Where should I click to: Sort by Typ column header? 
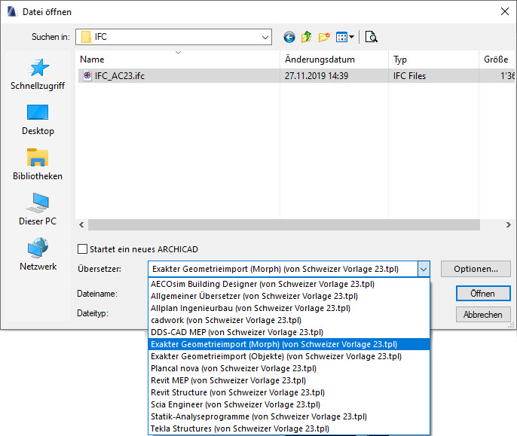pyautogui.click(x=433, y=59)
